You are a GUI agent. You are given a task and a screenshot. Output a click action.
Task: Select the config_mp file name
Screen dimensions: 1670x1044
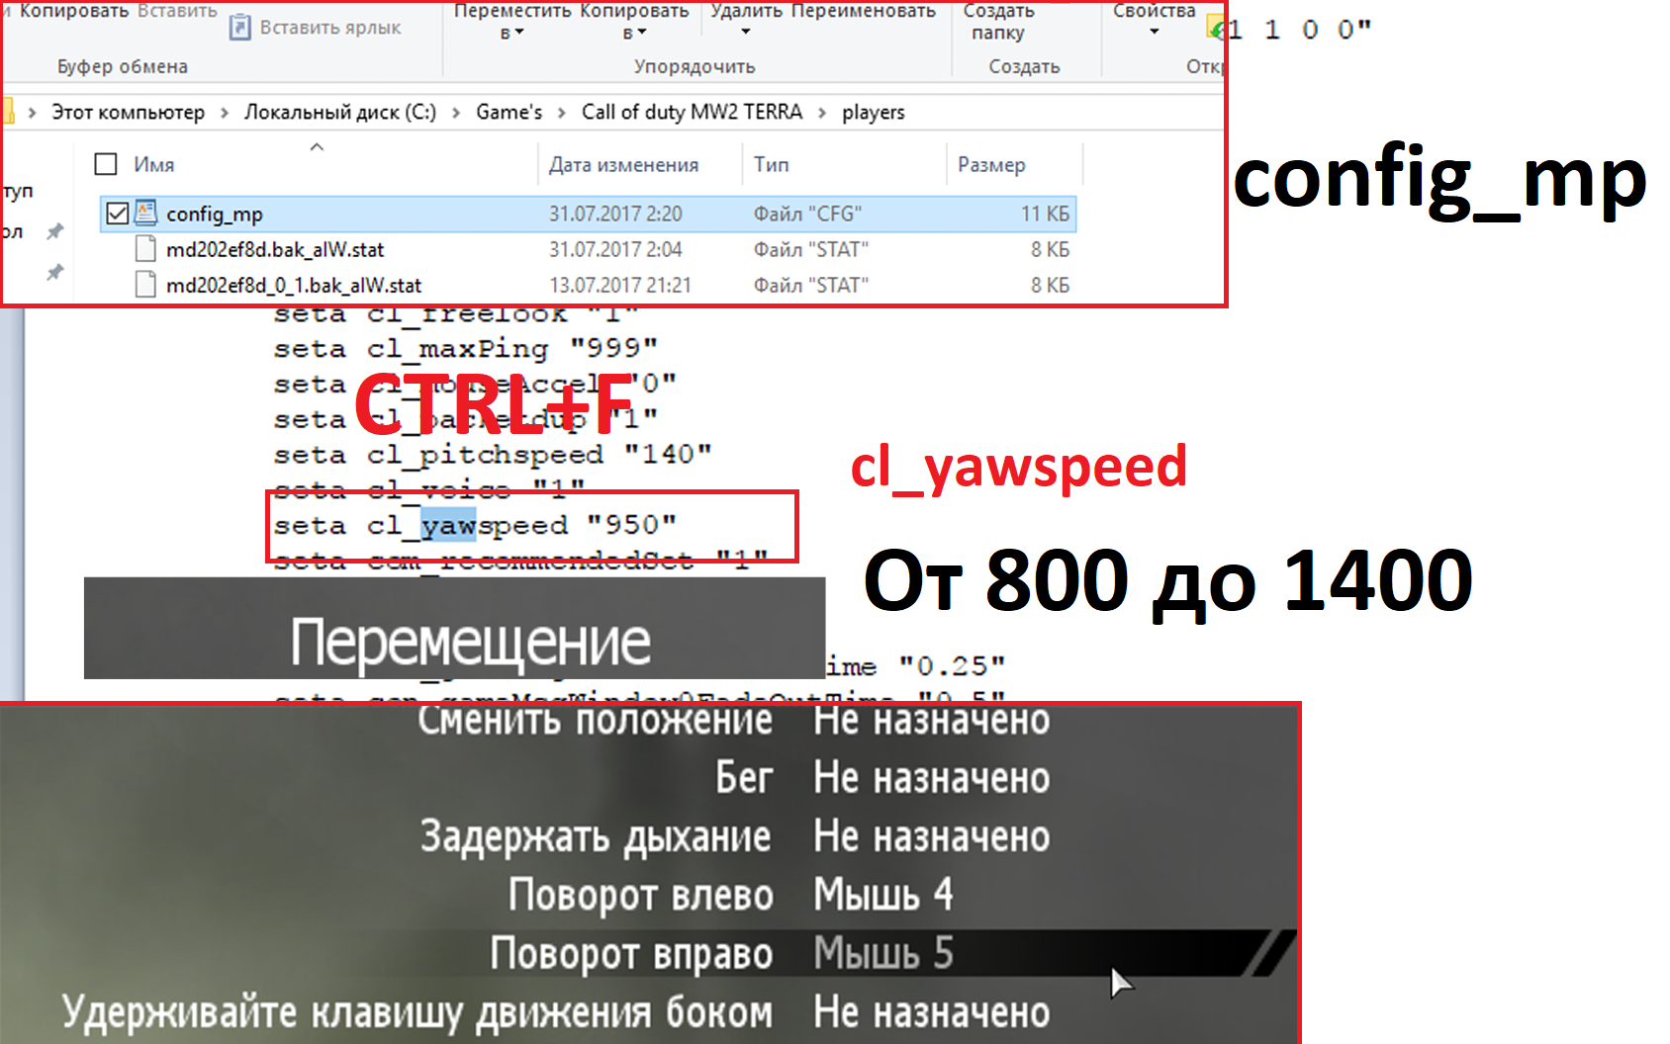[x=215, y=214]
